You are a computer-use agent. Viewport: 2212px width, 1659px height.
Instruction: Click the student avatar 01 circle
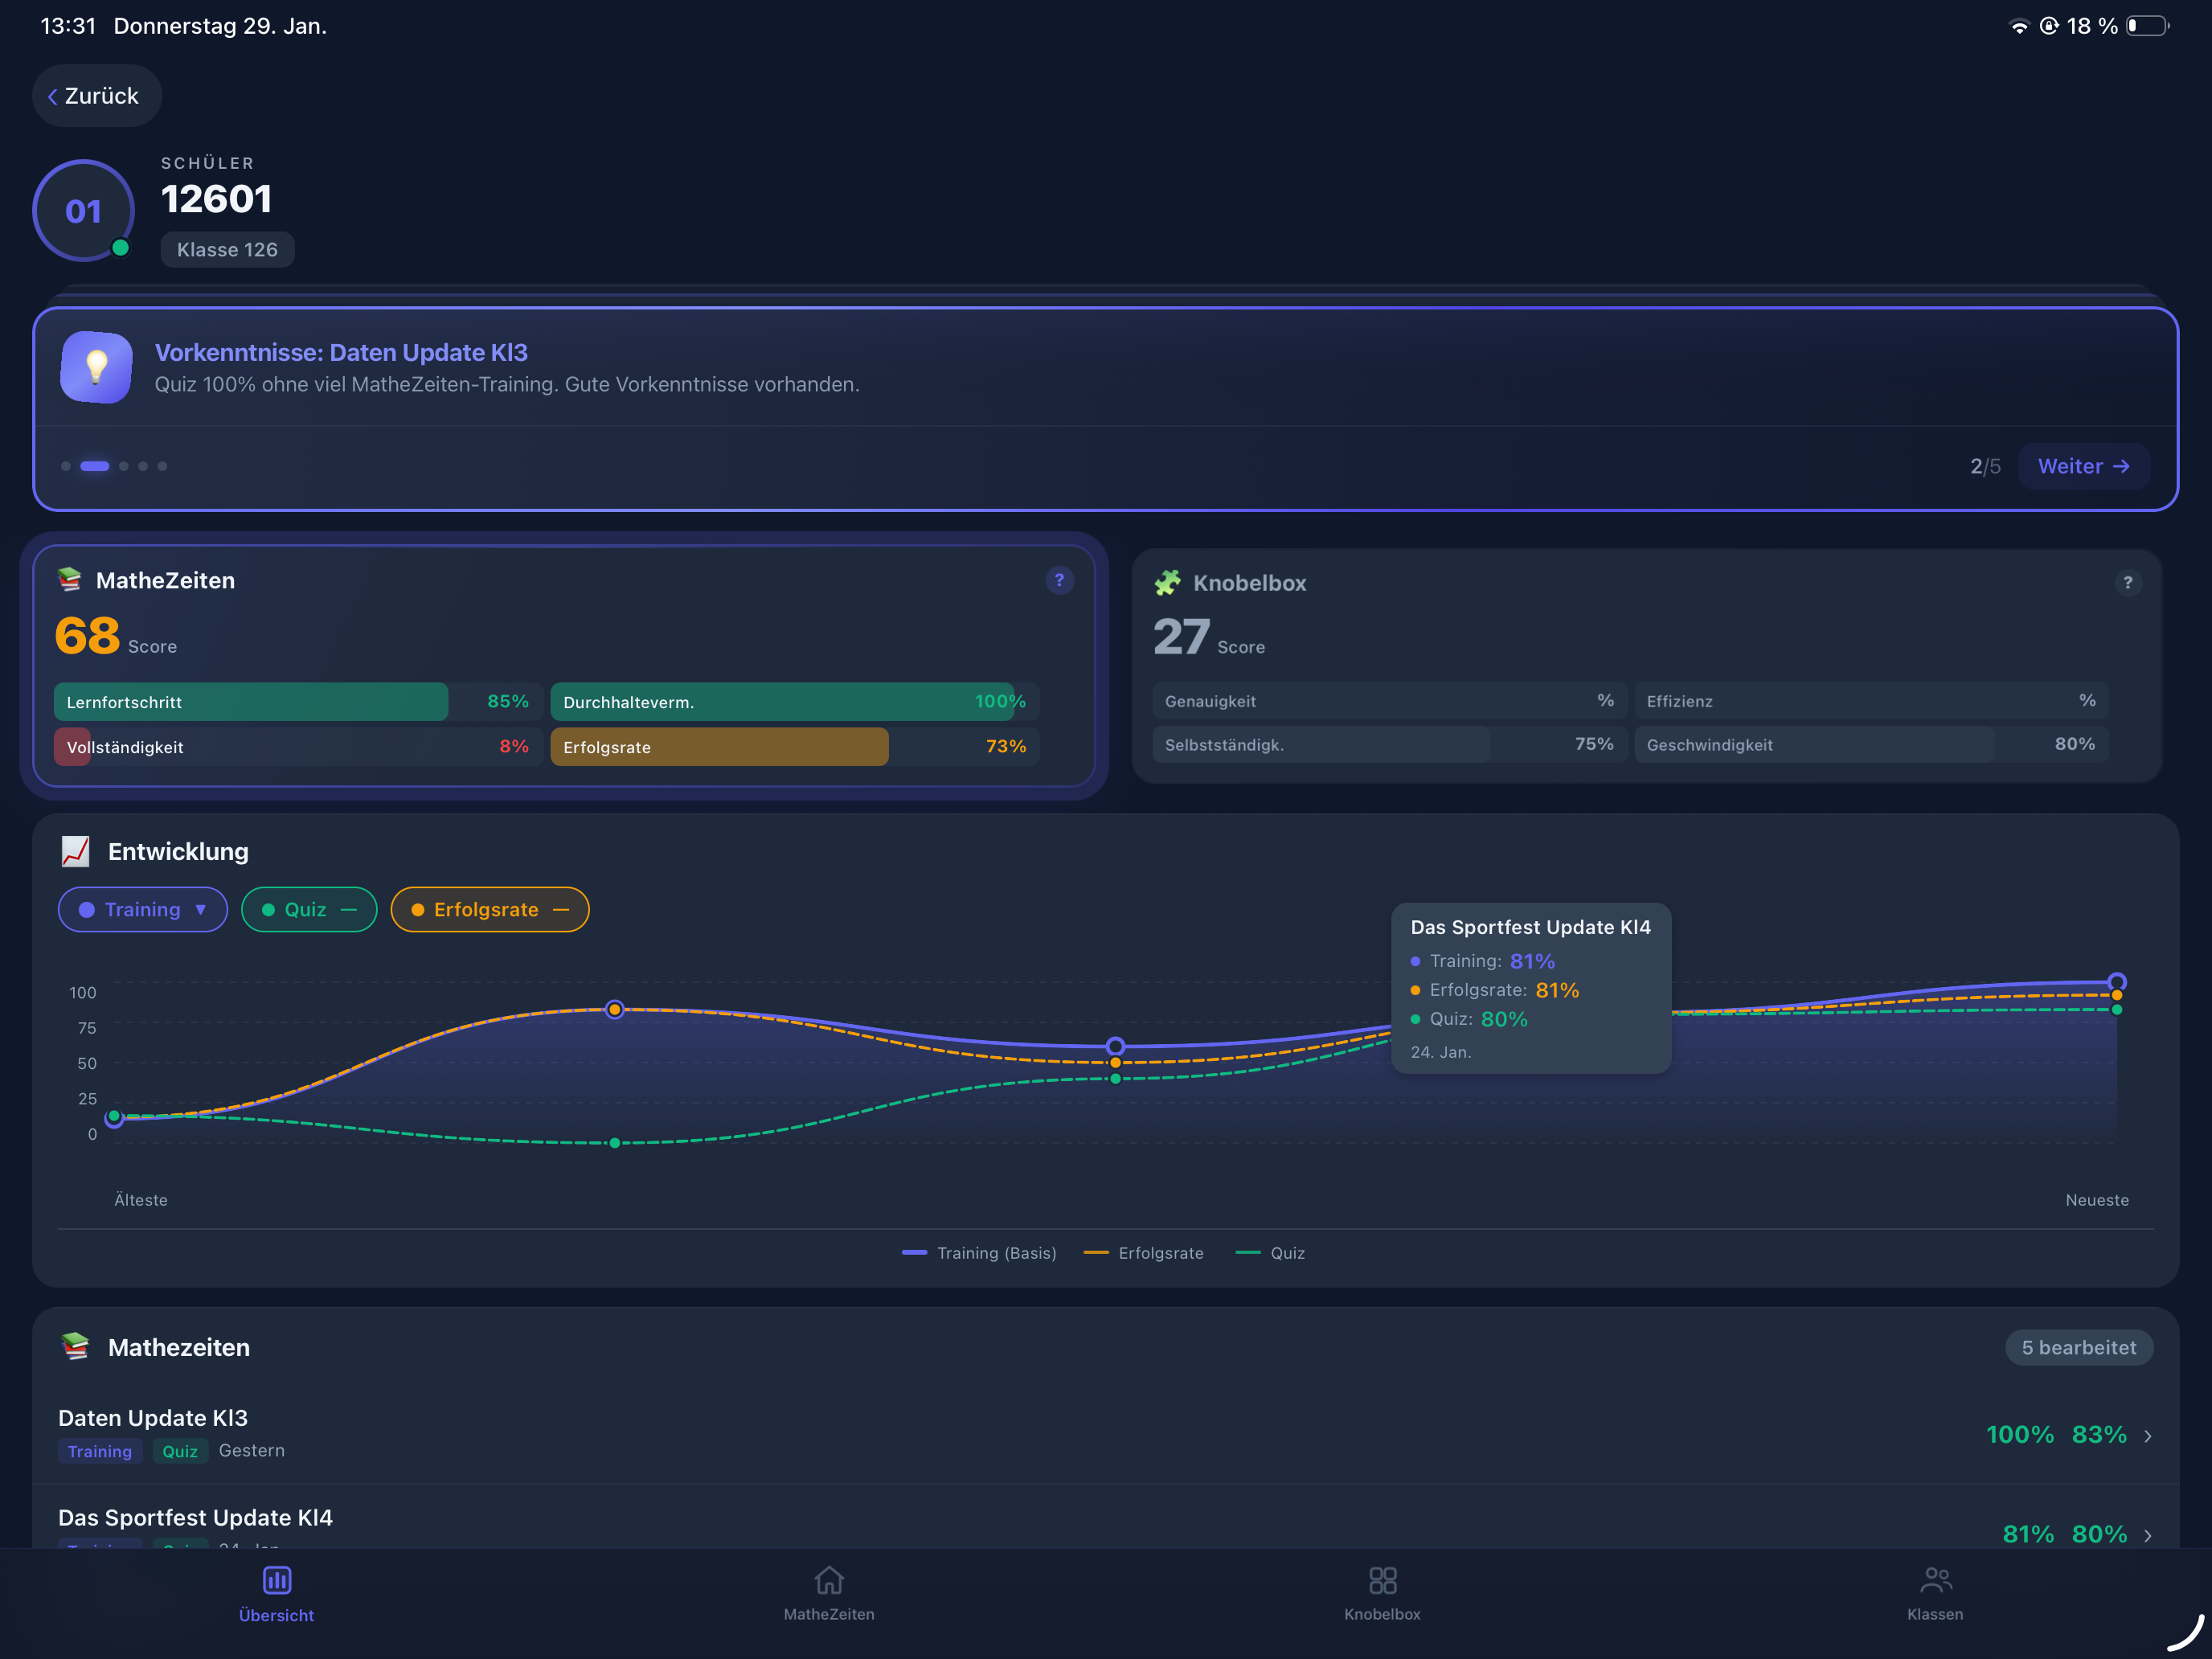pos(84,211)
